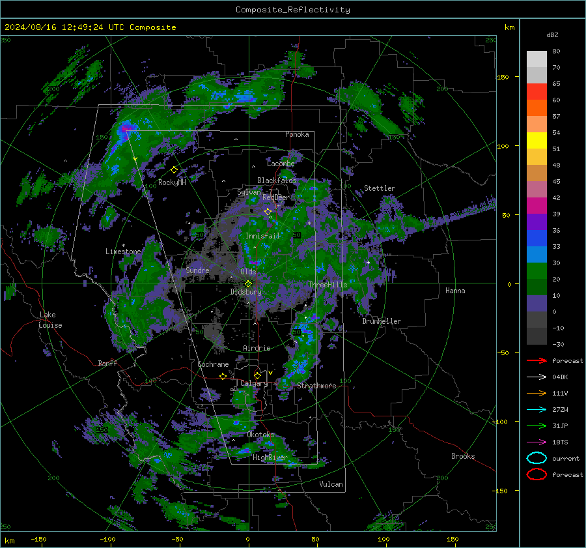The height and width of the screenshot is (548, 586).
Task: Click the green 31JP arrow icon
Action: tap(537, 425)
